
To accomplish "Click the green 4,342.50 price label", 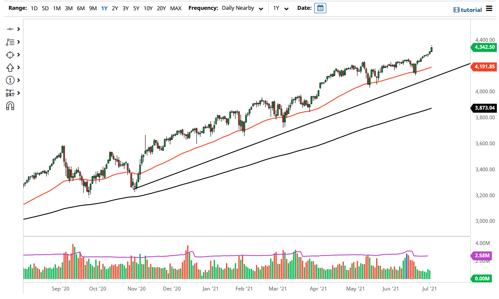I will point(484,48).
